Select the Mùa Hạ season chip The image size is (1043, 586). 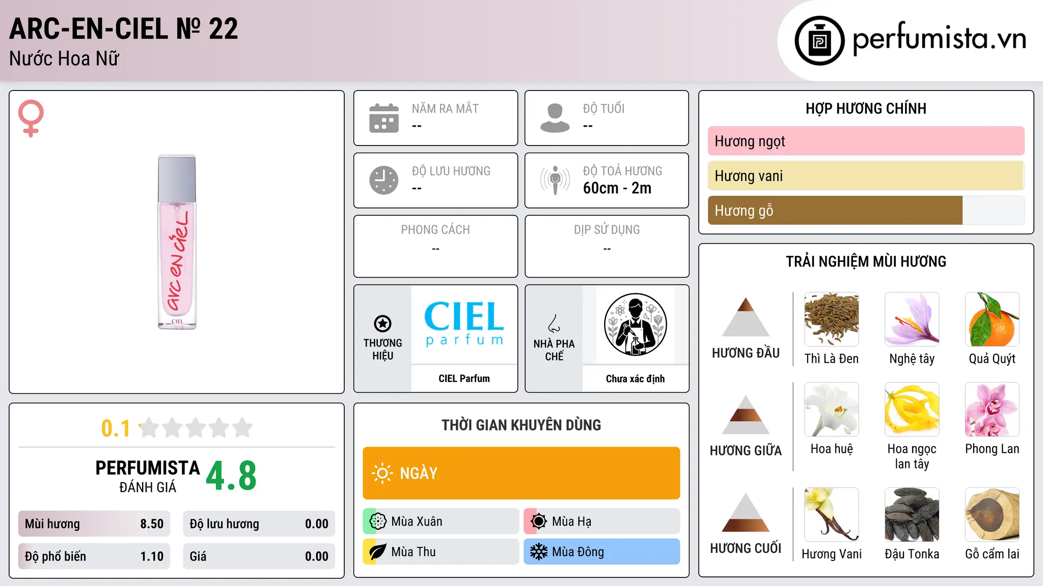click(x=602, y=521)
